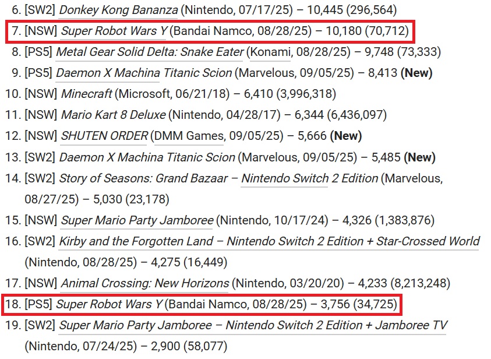491x359 pixels.
Task: Open the SHUTEN ORDER game link
Action: pos(104,136)
